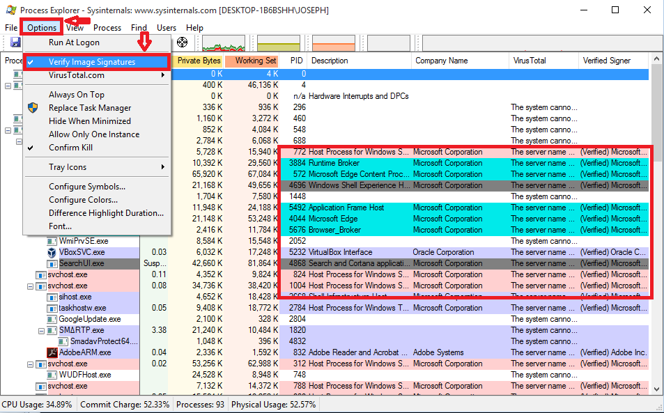Image resolution: width=664 pixels, height=413 pixels.
Task: Open the Tray Icons submenu
Action: click(66, 166)
